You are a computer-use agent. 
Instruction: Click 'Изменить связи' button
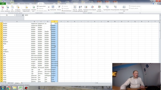coord(42,11)
